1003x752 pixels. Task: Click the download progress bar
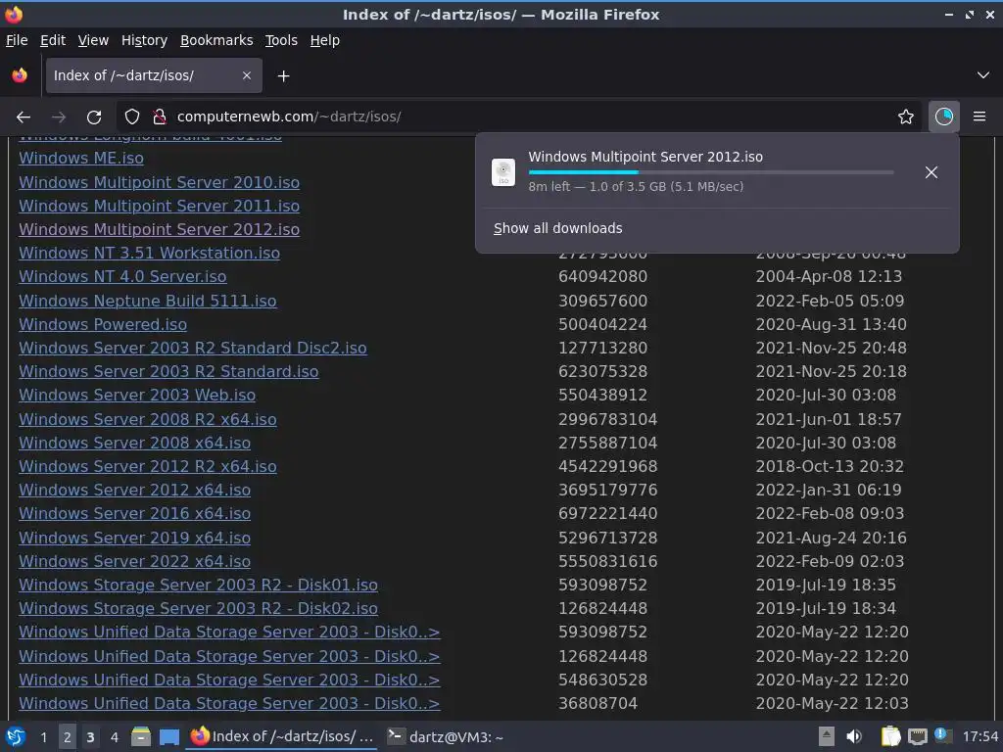tap(711, 172)
